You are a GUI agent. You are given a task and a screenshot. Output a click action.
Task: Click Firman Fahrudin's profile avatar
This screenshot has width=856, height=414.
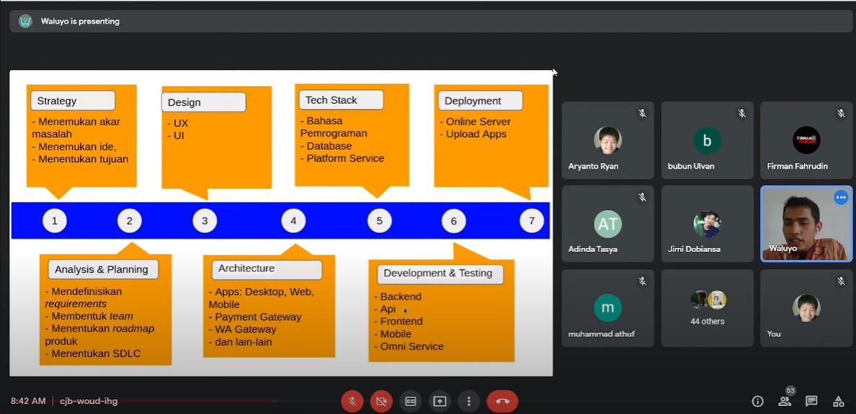806,140
